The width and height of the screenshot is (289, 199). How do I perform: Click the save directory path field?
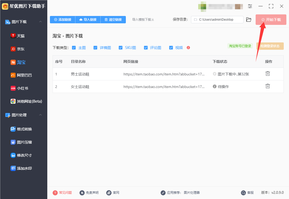point(217,19)
